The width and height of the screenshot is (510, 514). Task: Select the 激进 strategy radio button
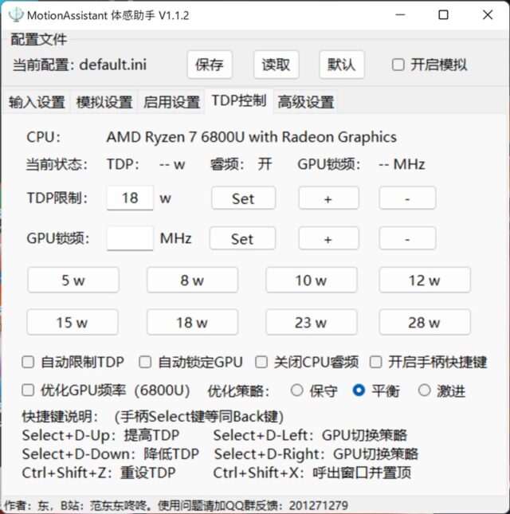point(424,390)
